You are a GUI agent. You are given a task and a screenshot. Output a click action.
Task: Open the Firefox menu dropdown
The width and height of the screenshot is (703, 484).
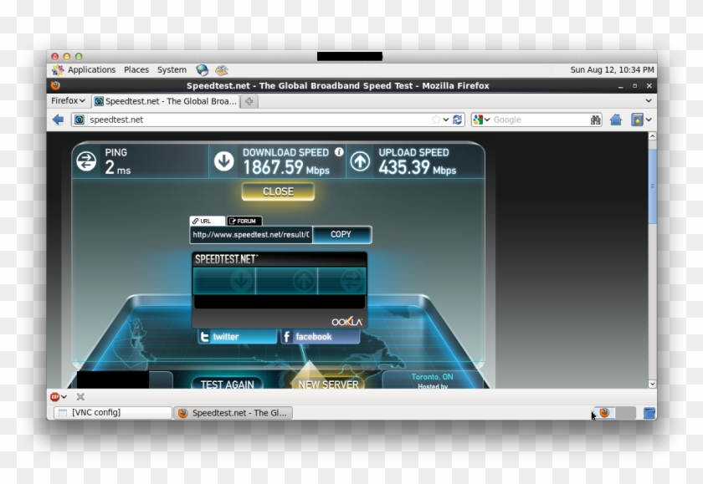pos(68,100)
